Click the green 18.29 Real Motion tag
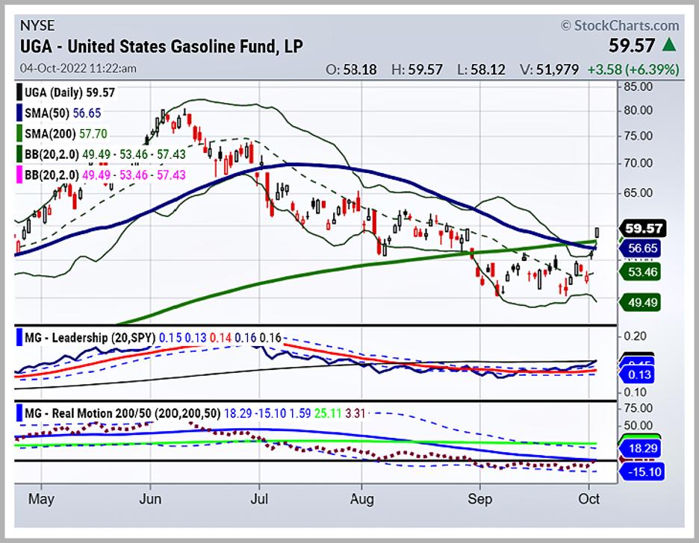Viewport: 699px width, 543px height. [x=641, y=448]
